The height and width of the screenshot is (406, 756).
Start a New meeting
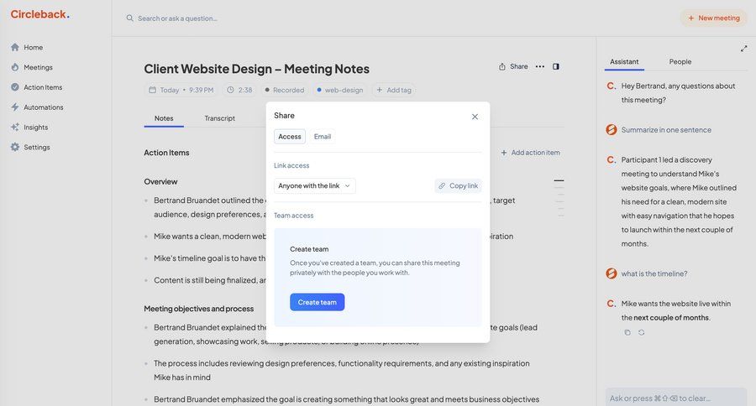click(713, 18)
